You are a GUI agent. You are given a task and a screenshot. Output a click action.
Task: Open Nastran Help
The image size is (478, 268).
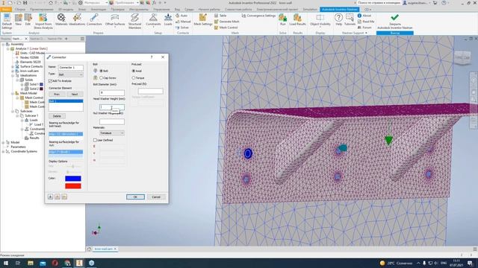[338, 20]
